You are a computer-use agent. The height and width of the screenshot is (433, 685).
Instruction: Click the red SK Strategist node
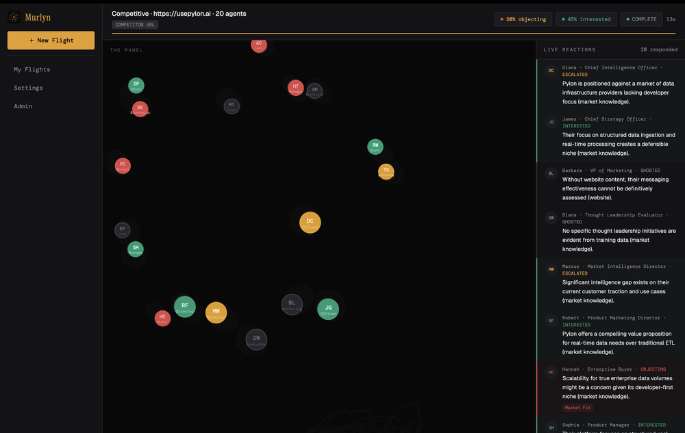[140, 109]
